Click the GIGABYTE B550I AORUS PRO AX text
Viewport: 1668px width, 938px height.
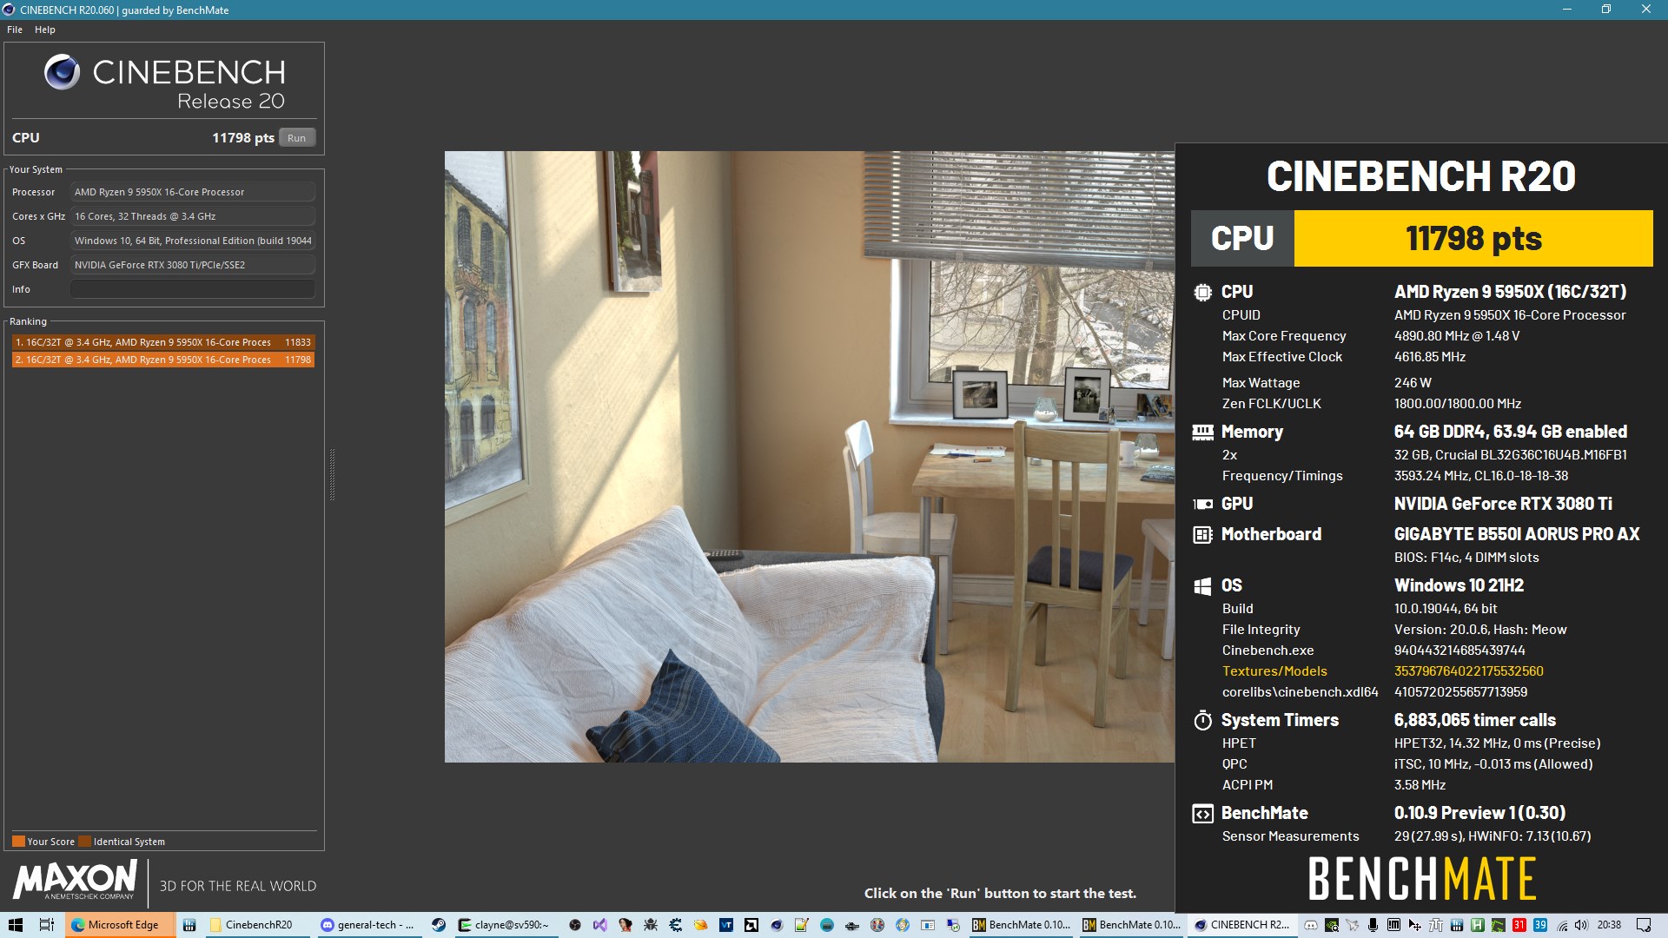(x=1517, y=535)
